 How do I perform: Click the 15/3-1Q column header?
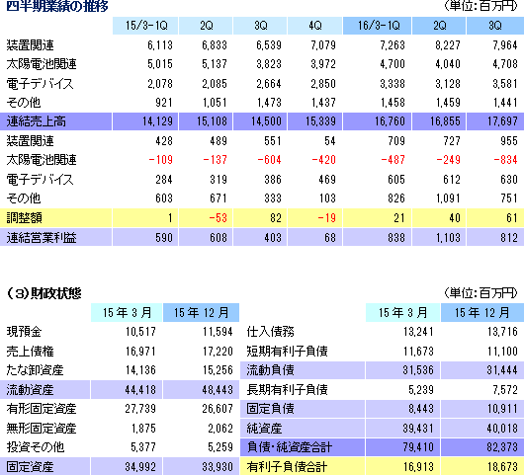coord(145,26)
